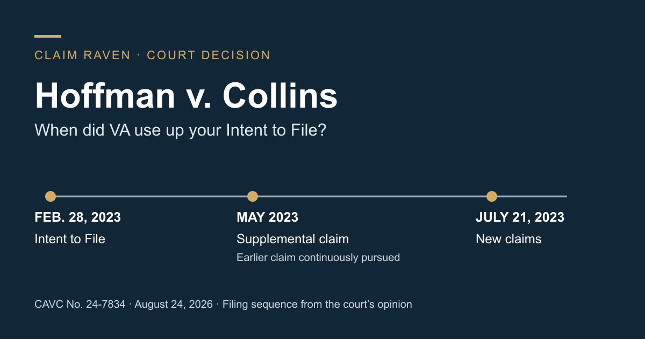Click the CLAIM RAVEN · COURT DECISION header text
Viewport: 645px width, 339px height.
(x=153, y=55)
